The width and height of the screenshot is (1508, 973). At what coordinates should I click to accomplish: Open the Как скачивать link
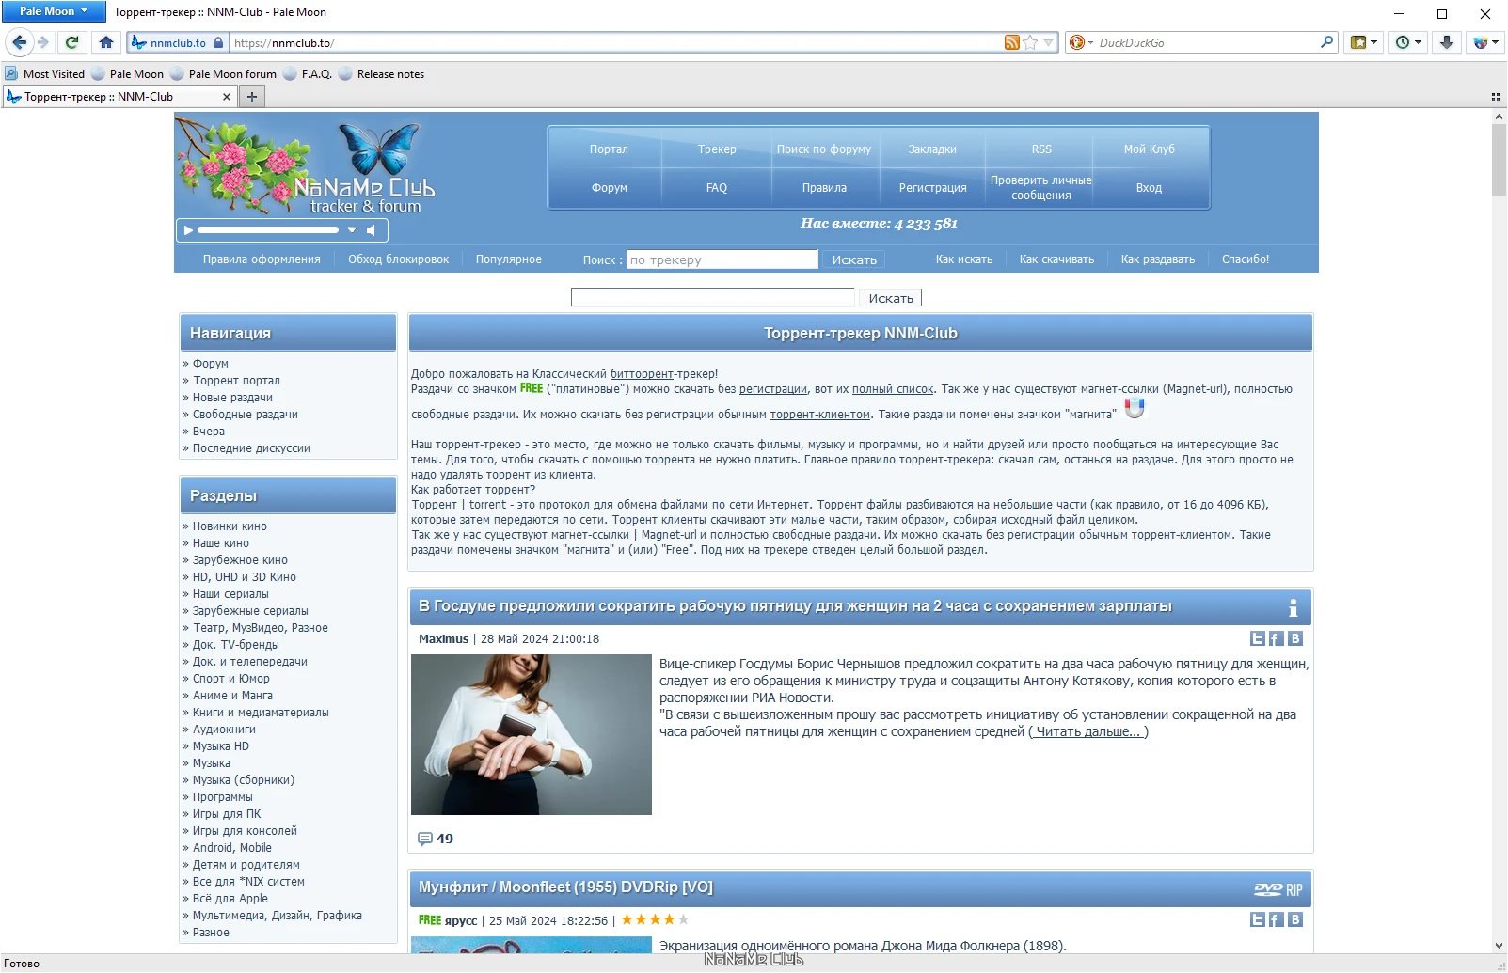pos(1056,259)
